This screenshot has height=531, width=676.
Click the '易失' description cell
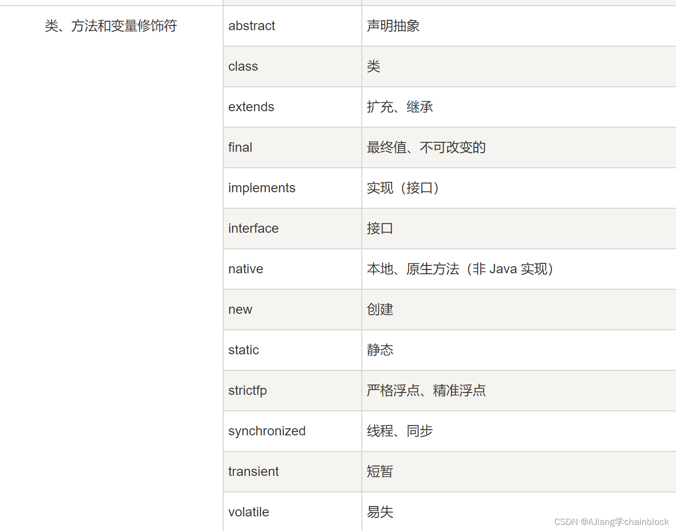(519, 512)
